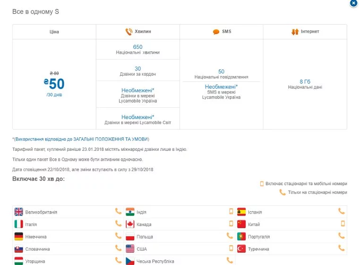Screen dimensions: 359x265
Task: Click the Turkey flag icon
Action: pyautogui.click(x=241, y=249)
